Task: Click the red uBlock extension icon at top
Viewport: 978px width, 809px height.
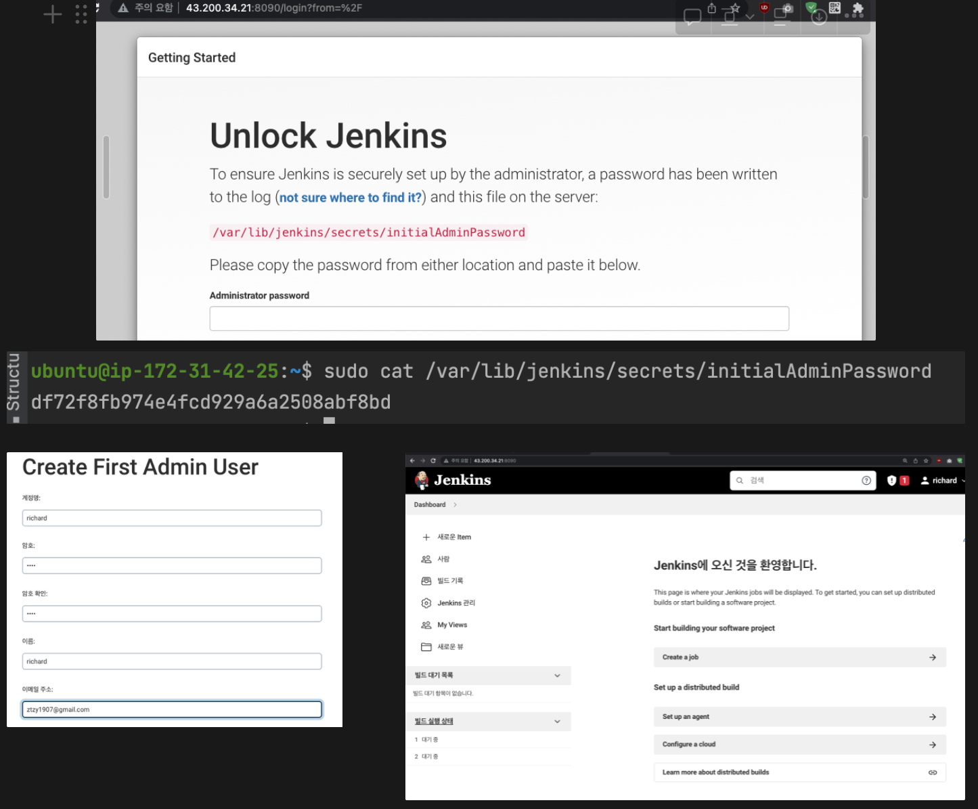Action: pyautogui.click(x=764, y=7)
